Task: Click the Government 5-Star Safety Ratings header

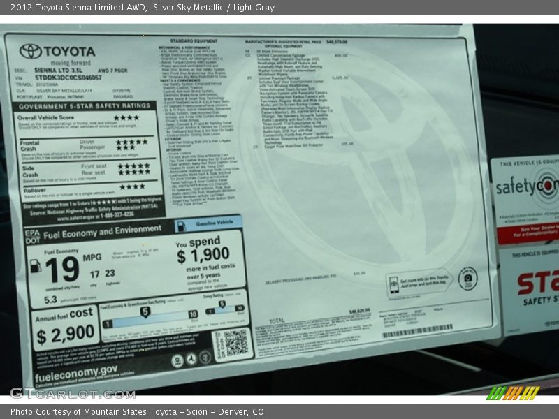Action: [85, 106]
